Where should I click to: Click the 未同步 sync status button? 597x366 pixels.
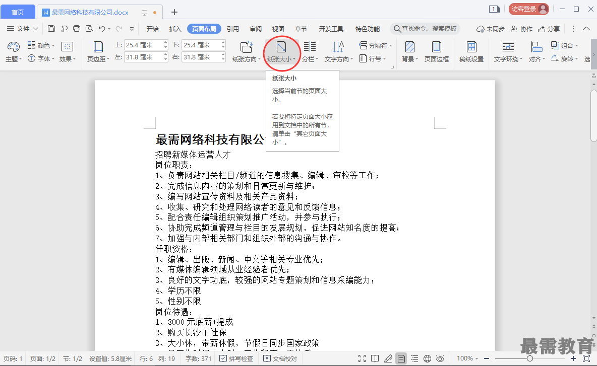[x=491, y=29]
